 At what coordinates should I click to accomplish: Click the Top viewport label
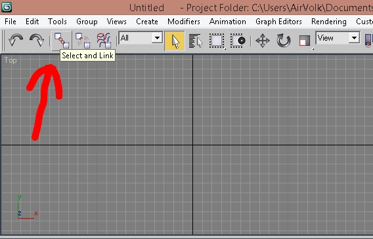[11, 60]
